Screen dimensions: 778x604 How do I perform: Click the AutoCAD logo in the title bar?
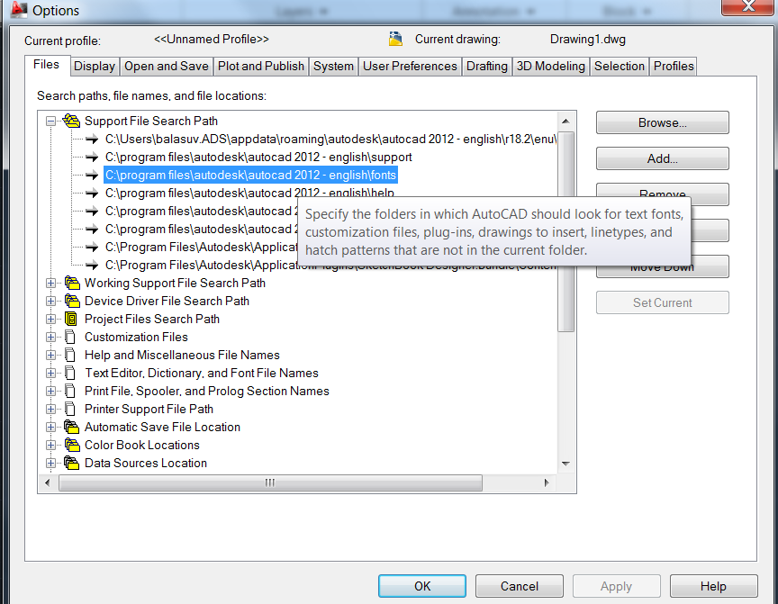click(19, 9)
